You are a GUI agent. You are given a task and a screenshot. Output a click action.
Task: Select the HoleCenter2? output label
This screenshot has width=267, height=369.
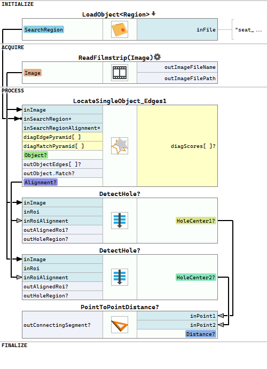pyautogui.click(x=196, y=278)
